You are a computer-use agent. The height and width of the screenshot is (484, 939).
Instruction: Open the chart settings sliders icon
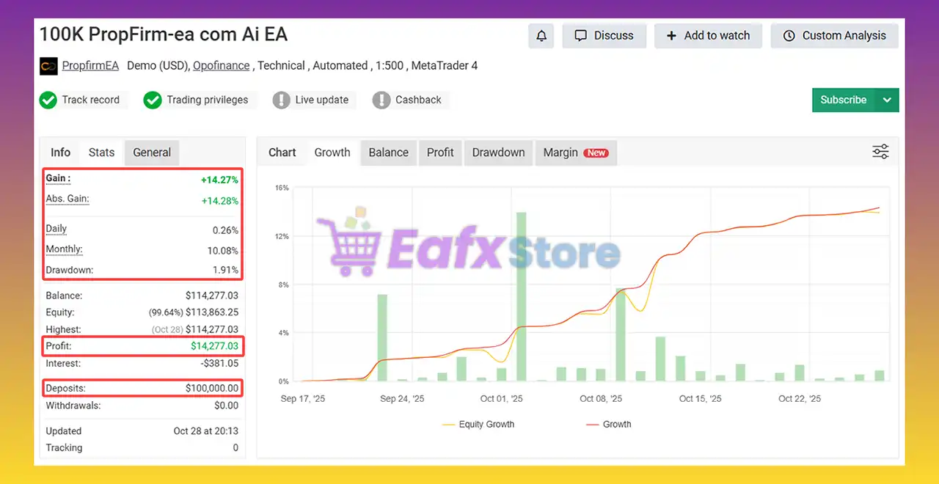880,151
